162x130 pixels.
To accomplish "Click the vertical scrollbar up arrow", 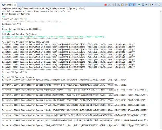I will pyautogui.click(x=161, y=11).
